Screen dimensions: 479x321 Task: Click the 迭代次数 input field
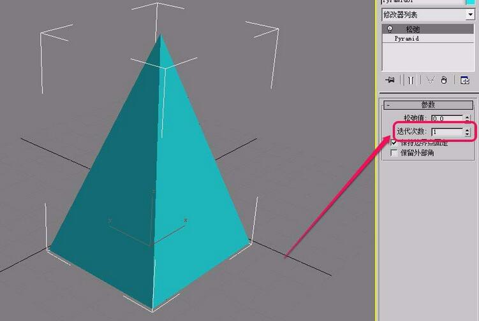(447, 132)
